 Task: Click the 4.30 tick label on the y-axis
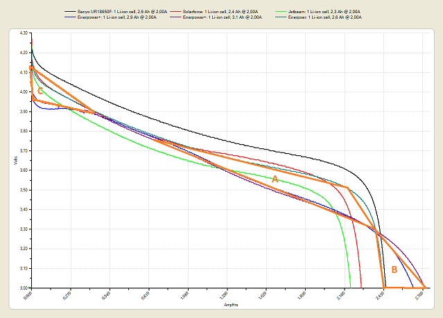[24, 33]
